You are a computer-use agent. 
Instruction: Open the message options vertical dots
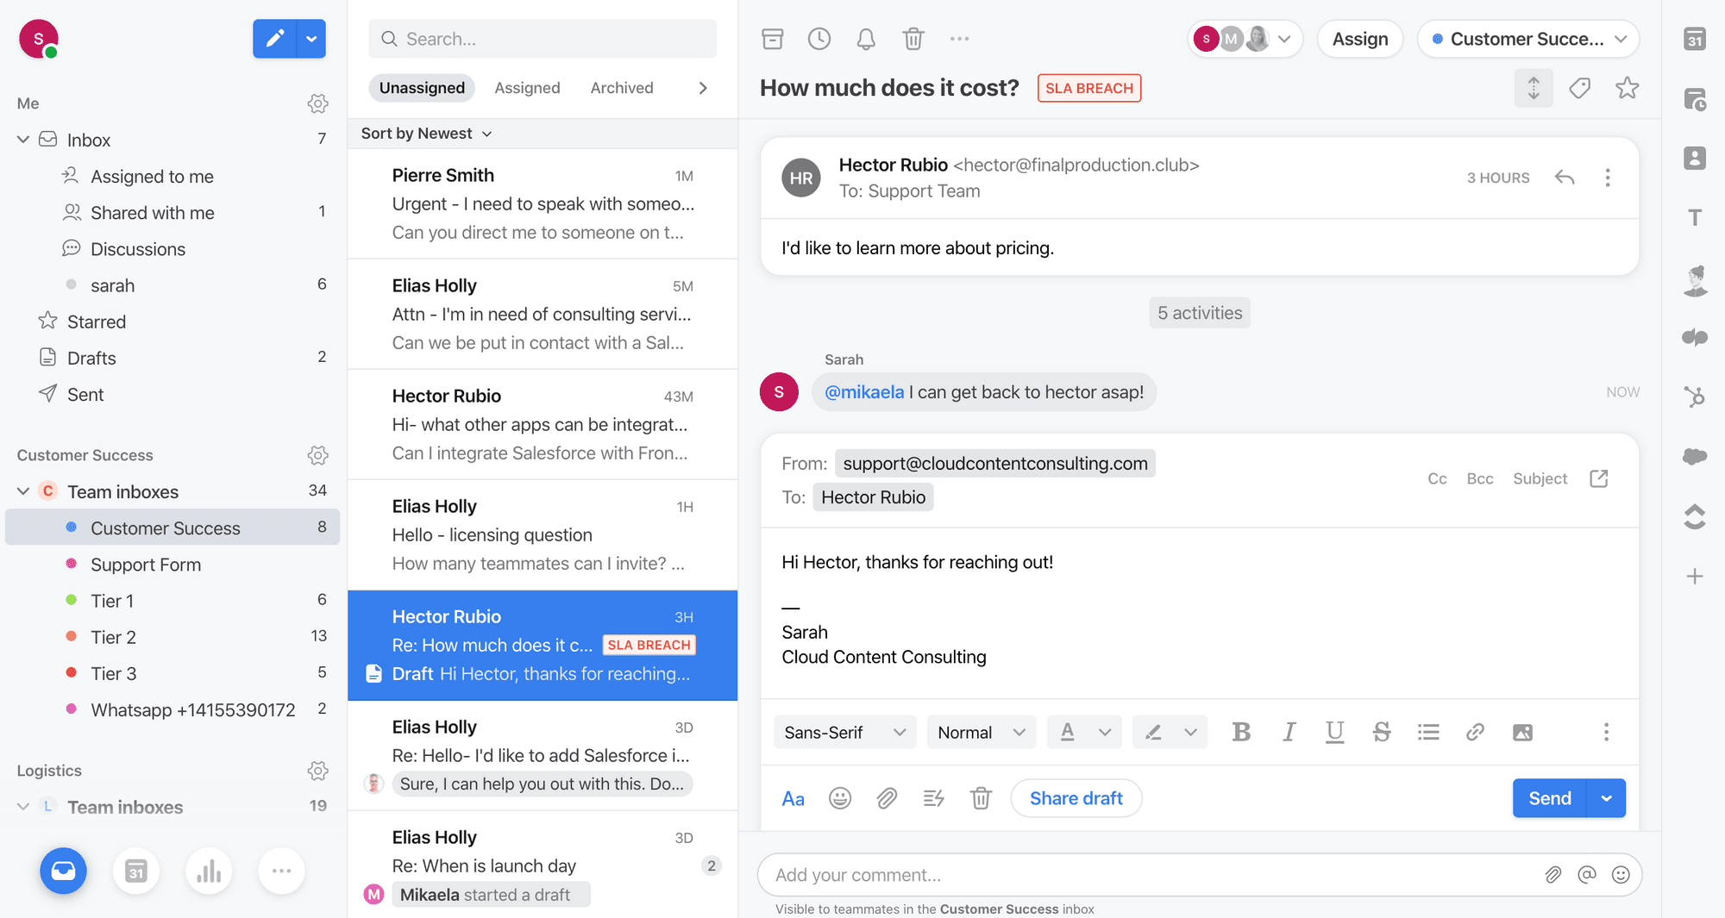[1607, 178]
